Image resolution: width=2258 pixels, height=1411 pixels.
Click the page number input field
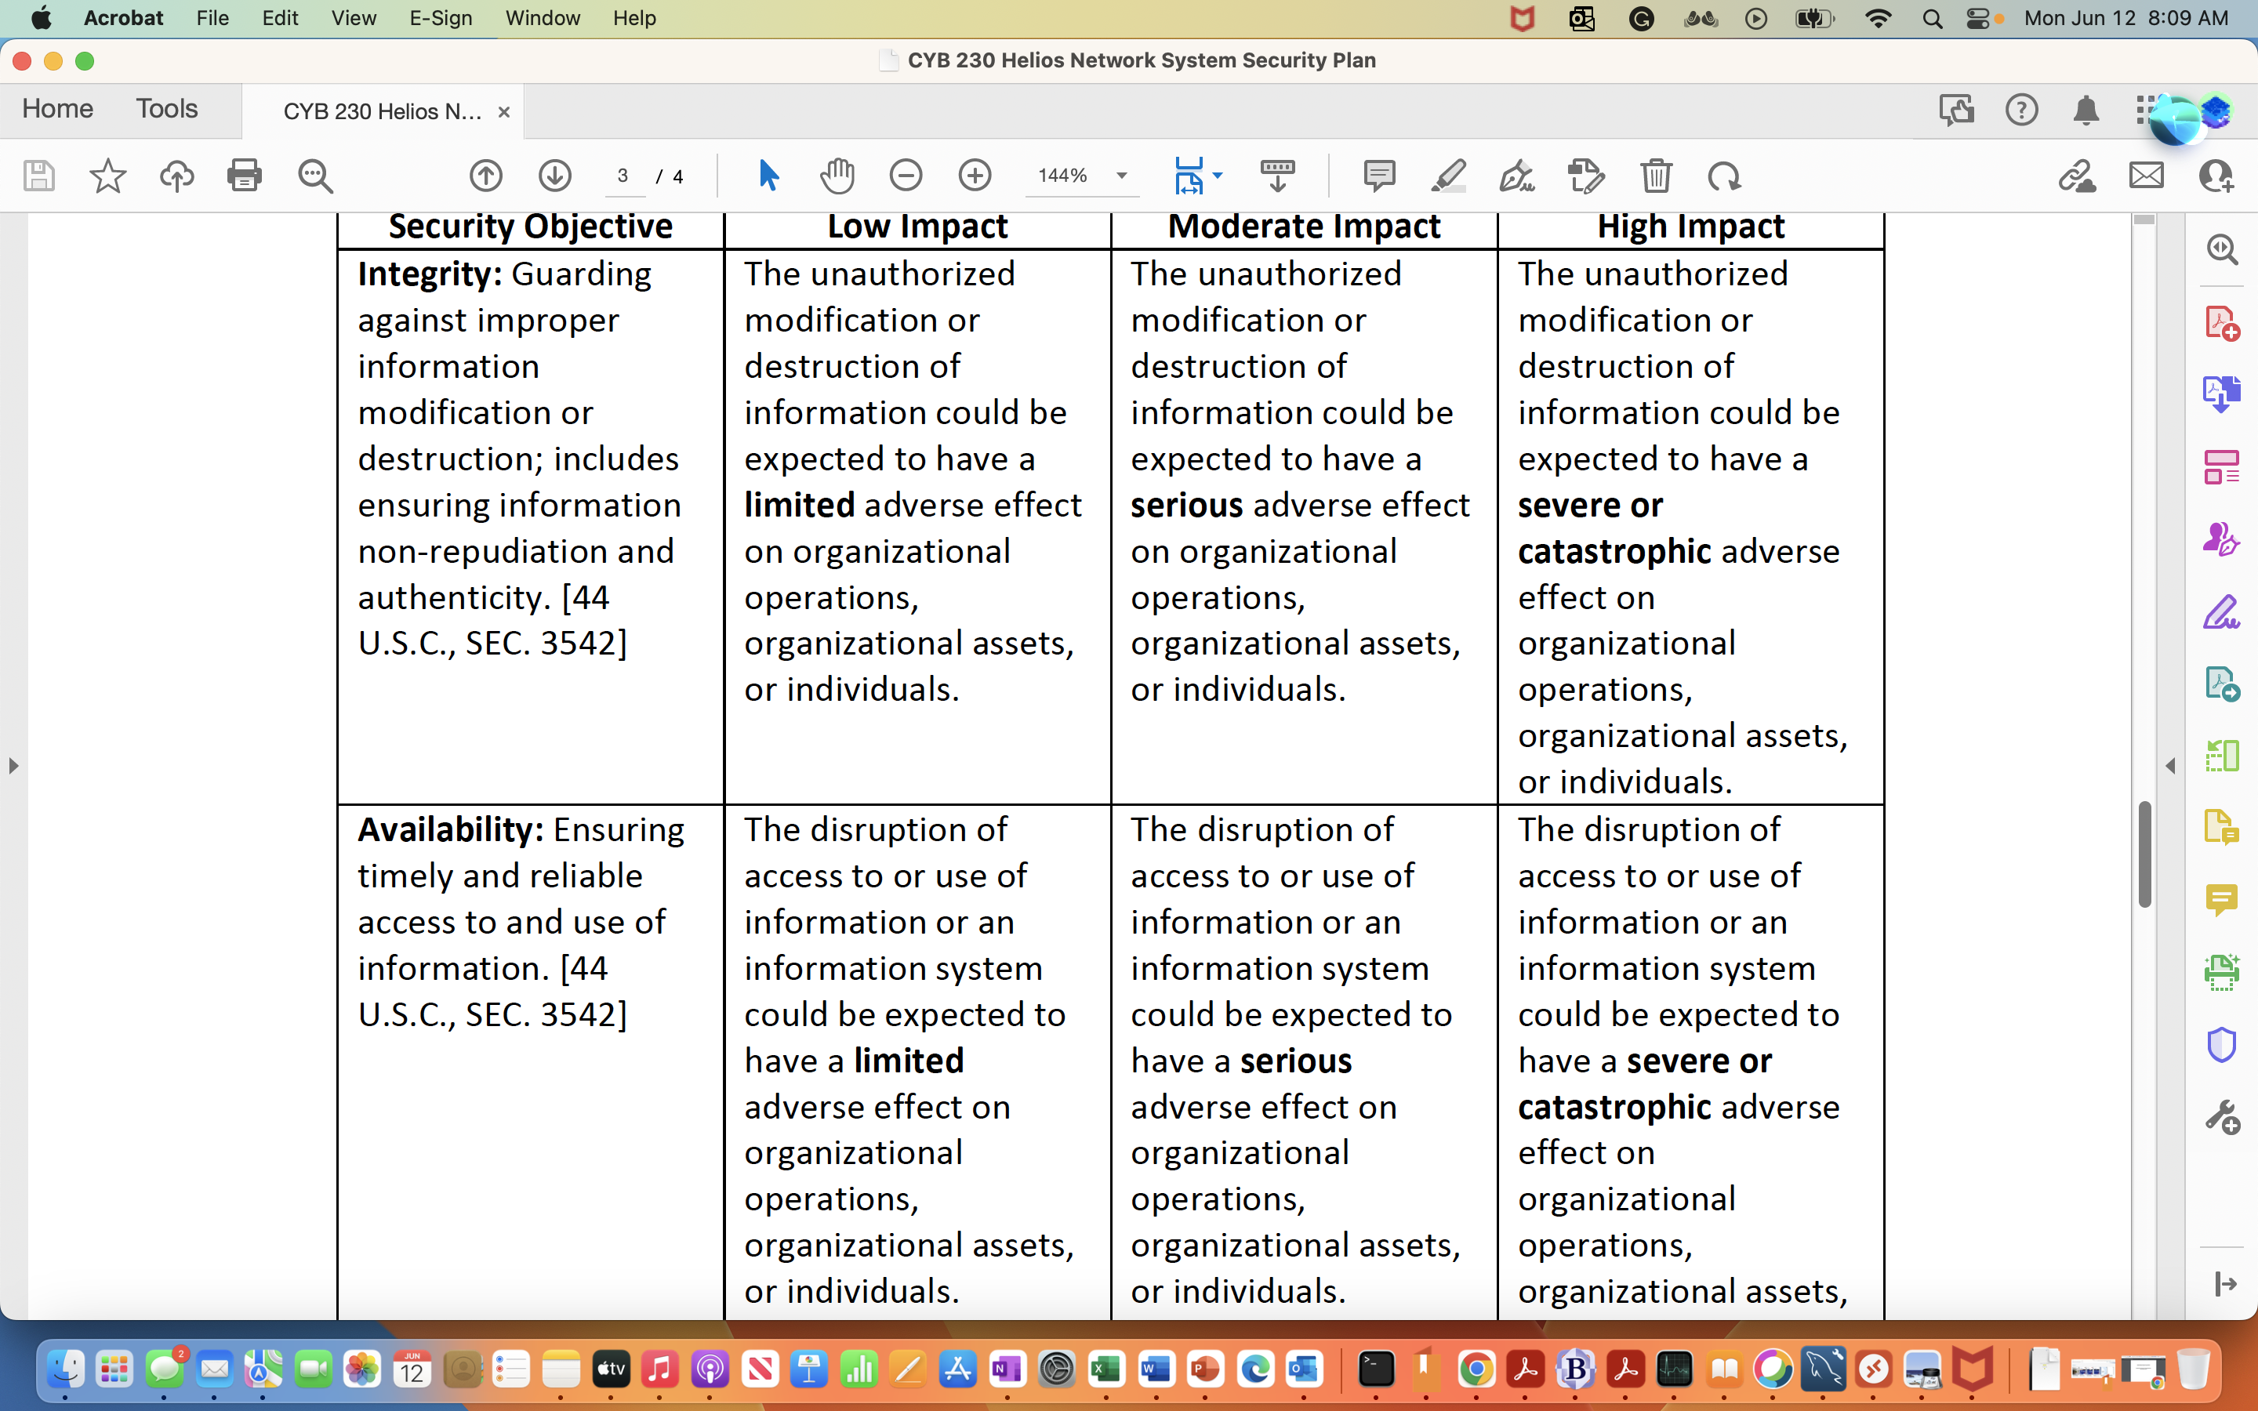(623, 176)
